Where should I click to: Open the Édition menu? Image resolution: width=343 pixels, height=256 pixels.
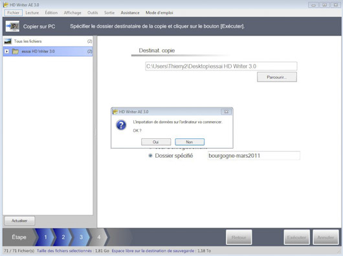click(x=51, y=13)
